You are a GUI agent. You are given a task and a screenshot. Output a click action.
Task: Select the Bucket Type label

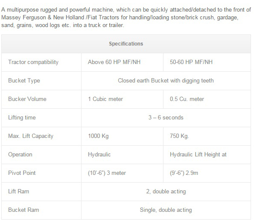(24, 81)
